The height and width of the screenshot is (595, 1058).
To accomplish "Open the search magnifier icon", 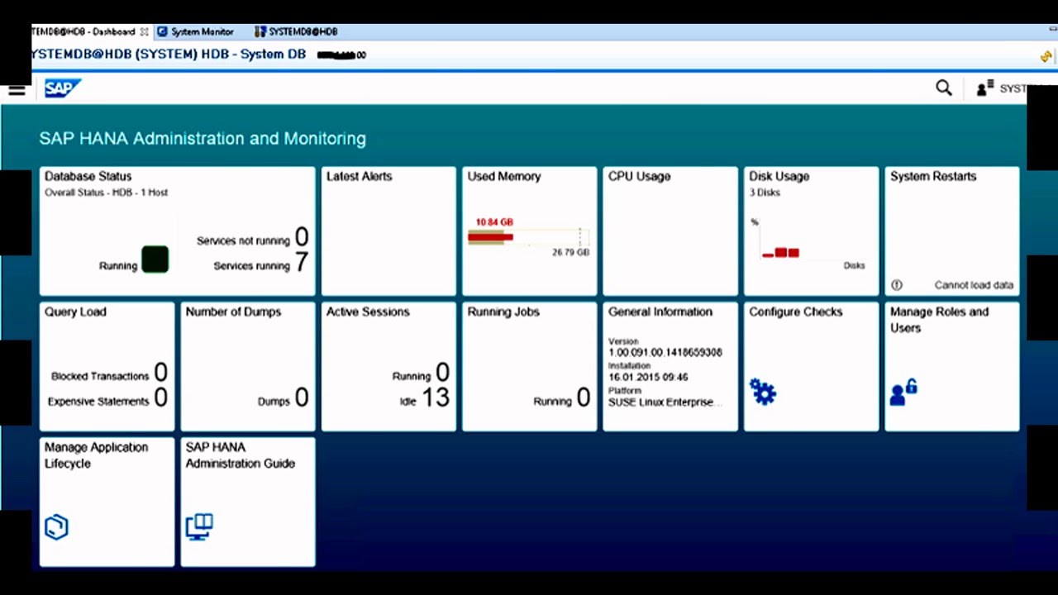I will (x=943, y=88).
